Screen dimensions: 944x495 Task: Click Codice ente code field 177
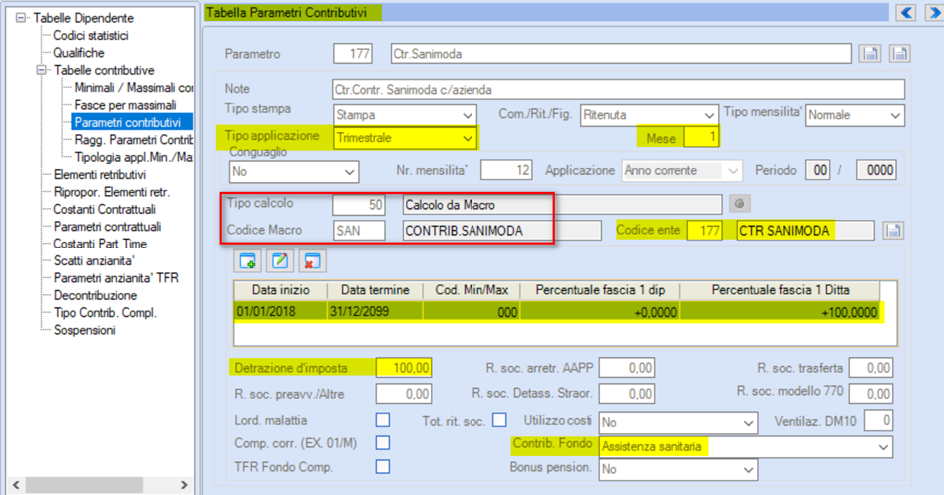[x=705, y=231]
